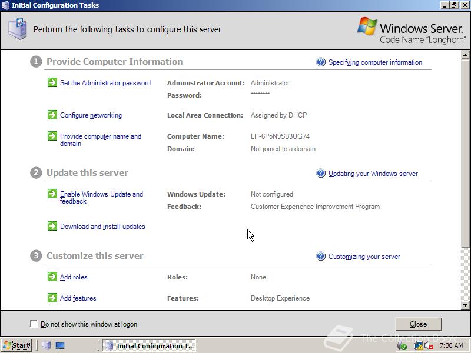Click help icon next to Updating your Windows server

(321, 173)
